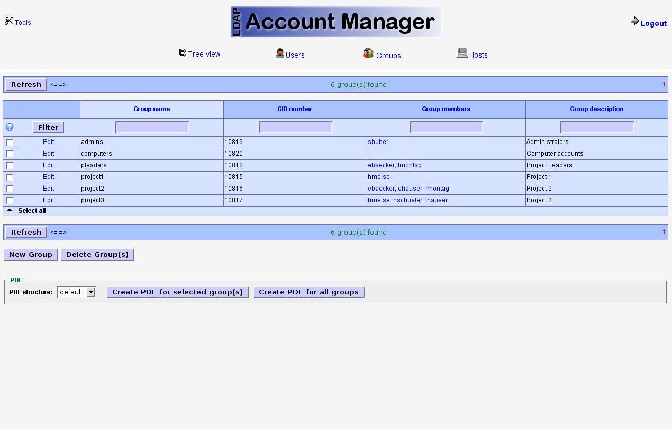Click the New Group button

coord(31,255)
